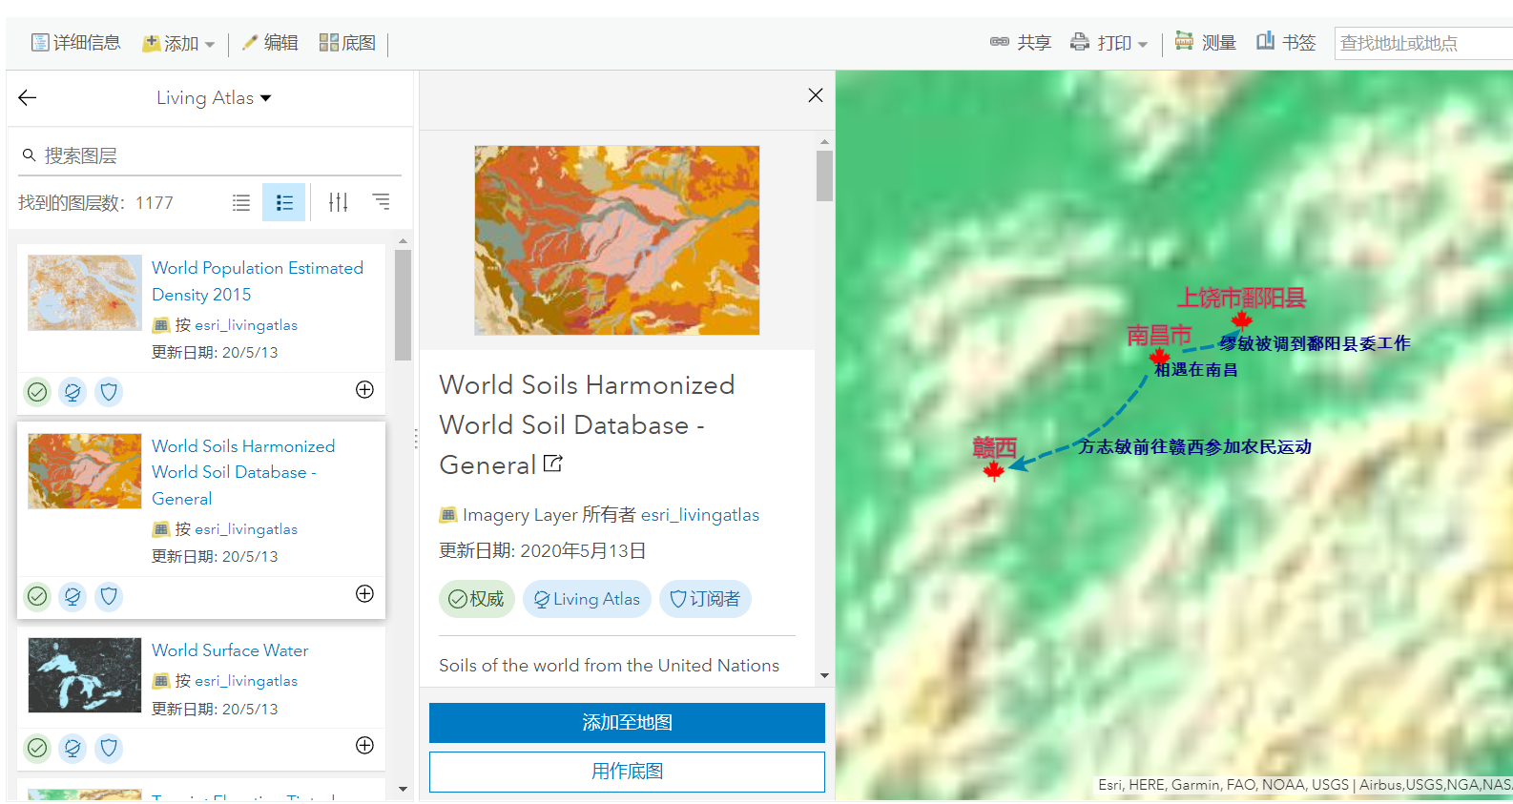
Task: Open the sort options icon
Action: [382, 202]
